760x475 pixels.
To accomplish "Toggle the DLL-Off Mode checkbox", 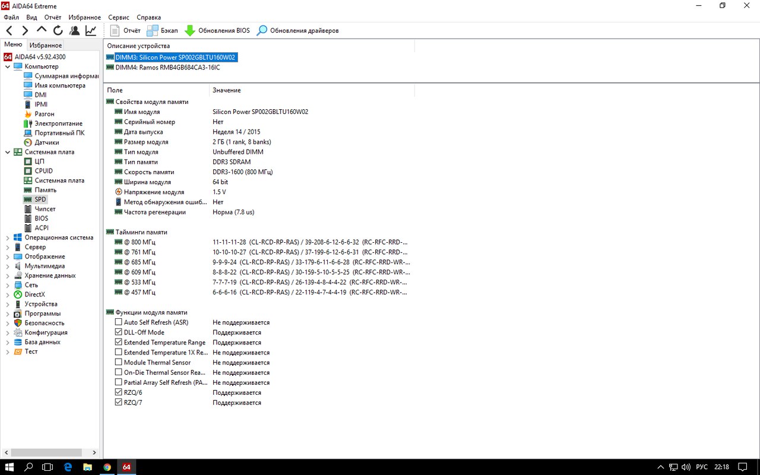I will (x=118, y=332).
